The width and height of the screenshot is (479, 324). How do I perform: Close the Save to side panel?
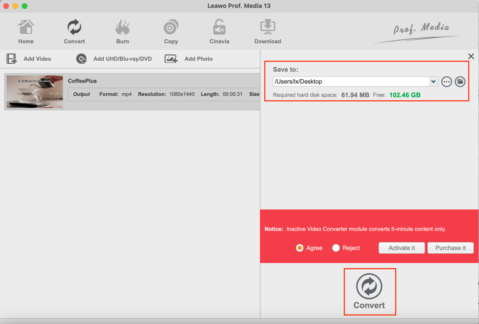pyautogui.click(x=471, y=56)
